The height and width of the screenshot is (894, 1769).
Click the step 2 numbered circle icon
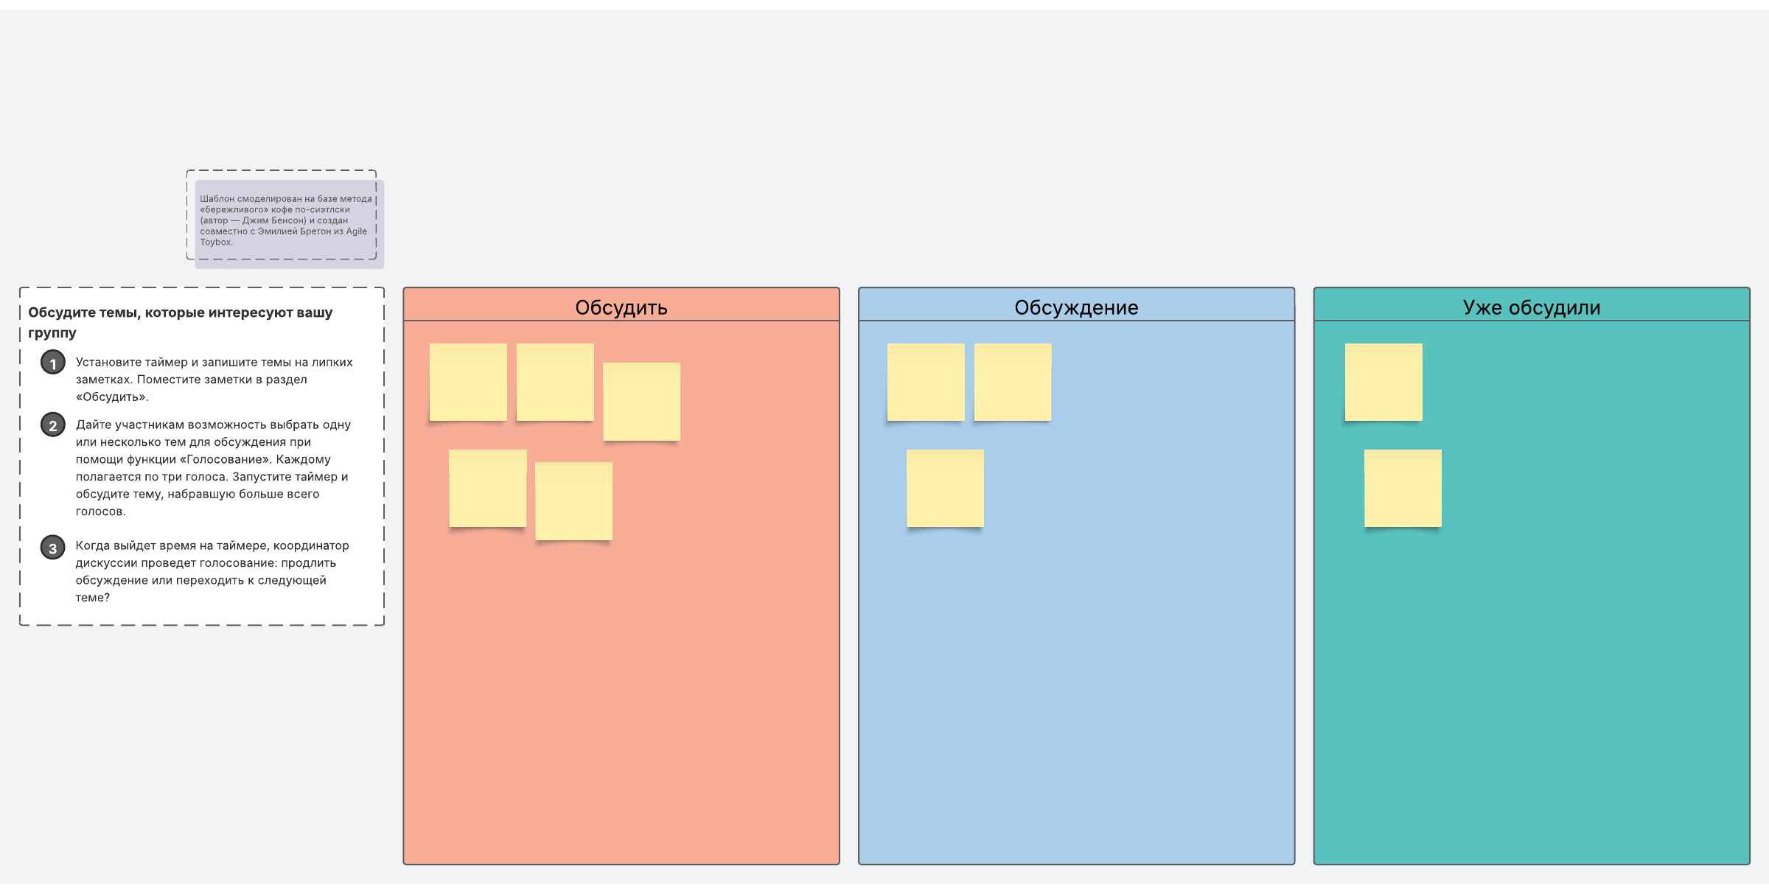[53, 425]
